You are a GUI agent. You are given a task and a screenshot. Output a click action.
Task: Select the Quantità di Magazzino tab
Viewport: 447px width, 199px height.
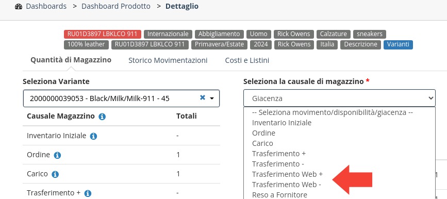pyautogui.click(x=71, y=60)
